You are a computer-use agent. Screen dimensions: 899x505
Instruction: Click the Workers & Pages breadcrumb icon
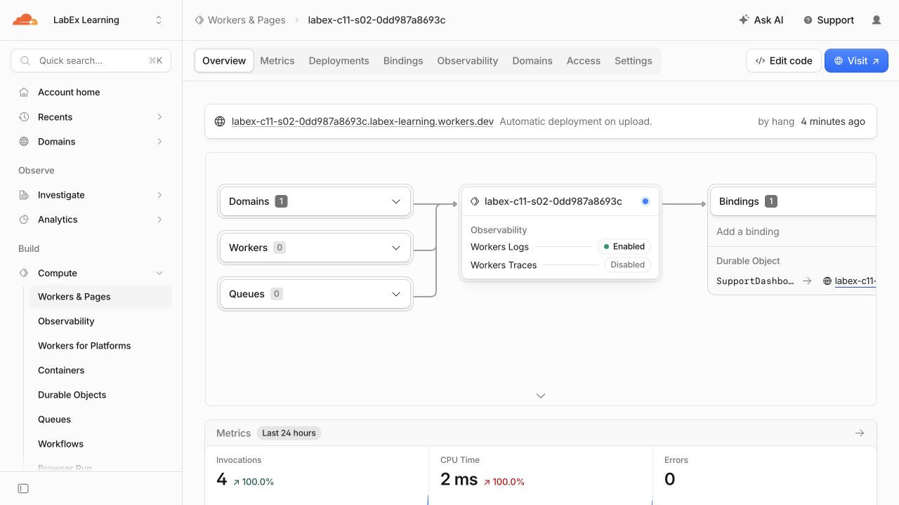pos(199,20)
